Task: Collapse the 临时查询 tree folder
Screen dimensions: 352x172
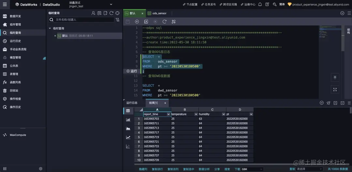Action: pyautogui.click(x=50, y=28)
